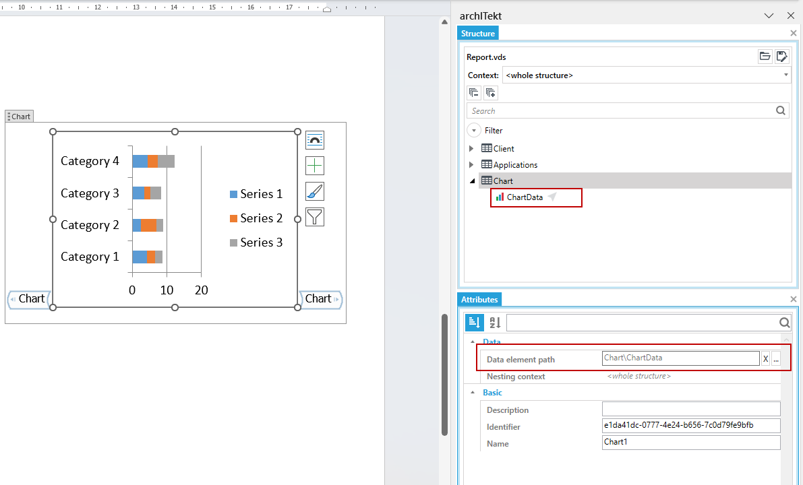Open the chart Layout Options button
This screenshot has width=803, height=485.
click(314, 140)
